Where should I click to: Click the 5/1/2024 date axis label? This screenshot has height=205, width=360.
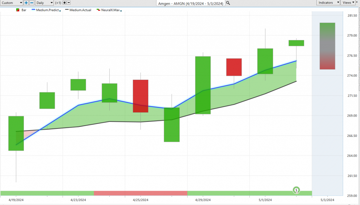tap(265, 200)
